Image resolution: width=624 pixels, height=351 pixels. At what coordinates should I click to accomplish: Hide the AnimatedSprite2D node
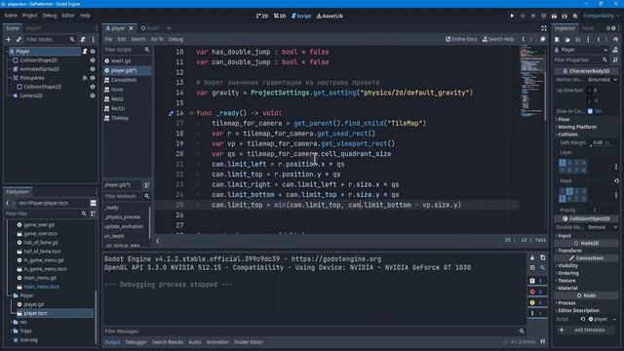(93, 69)
